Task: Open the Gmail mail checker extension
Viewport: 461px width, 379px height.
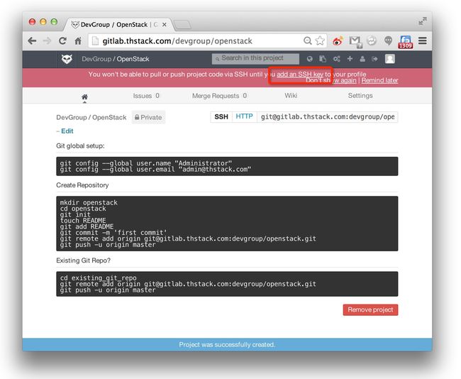Action: [355, 41]
